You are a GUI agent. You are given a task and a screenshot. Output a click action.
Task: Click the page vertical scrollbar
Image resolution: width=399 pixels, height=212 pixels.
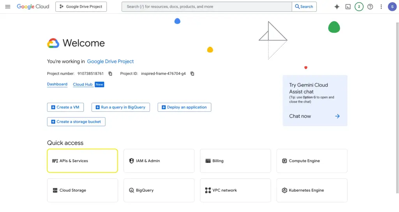pos(397,108)
